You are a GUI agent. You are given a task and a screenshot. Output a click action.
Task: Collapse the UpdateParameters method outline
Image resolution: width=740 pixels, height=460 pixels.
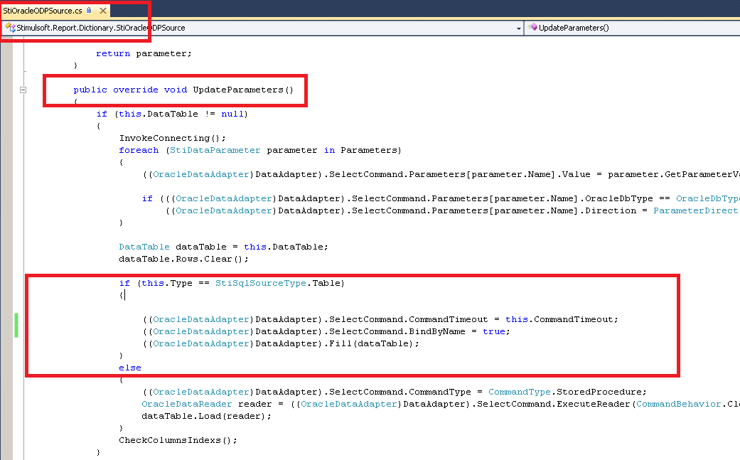23,90
